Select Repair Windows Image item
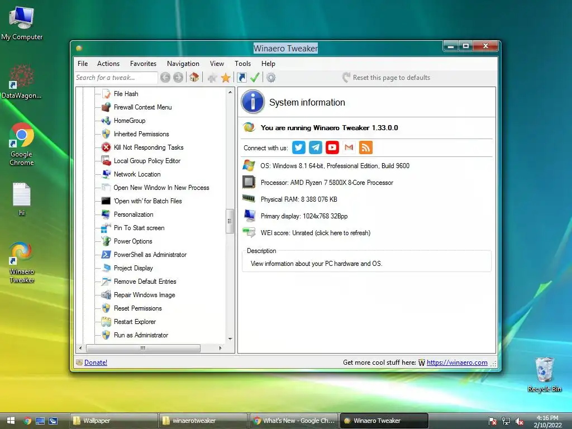This screenshot has height=429, width=572. coord(145,295)
